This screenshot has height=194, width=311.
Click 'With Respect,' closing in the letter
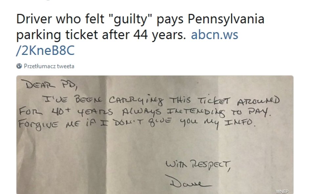(198, 165)
